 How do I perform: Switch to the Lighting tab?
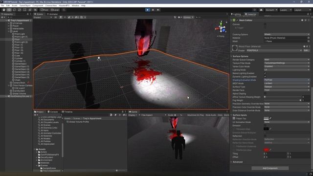tap(236, 14)
